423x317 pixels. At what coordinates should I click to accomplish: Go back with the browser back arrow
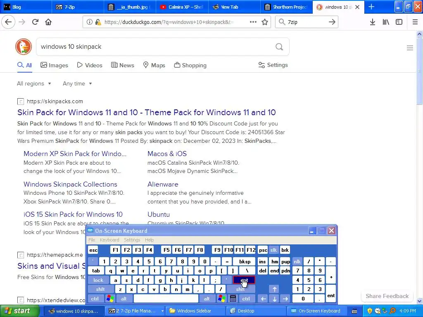coord(8,22)
